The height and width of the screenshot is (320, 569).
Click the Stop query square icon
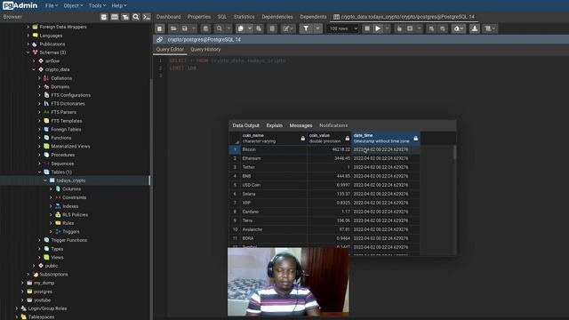click(x=367, y=28)
